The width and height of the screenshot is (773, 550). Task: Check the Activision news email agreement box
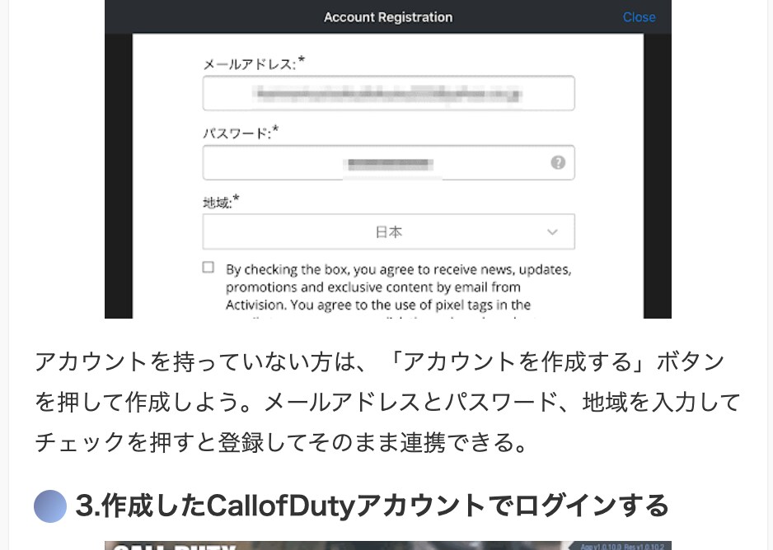[208, 267]
